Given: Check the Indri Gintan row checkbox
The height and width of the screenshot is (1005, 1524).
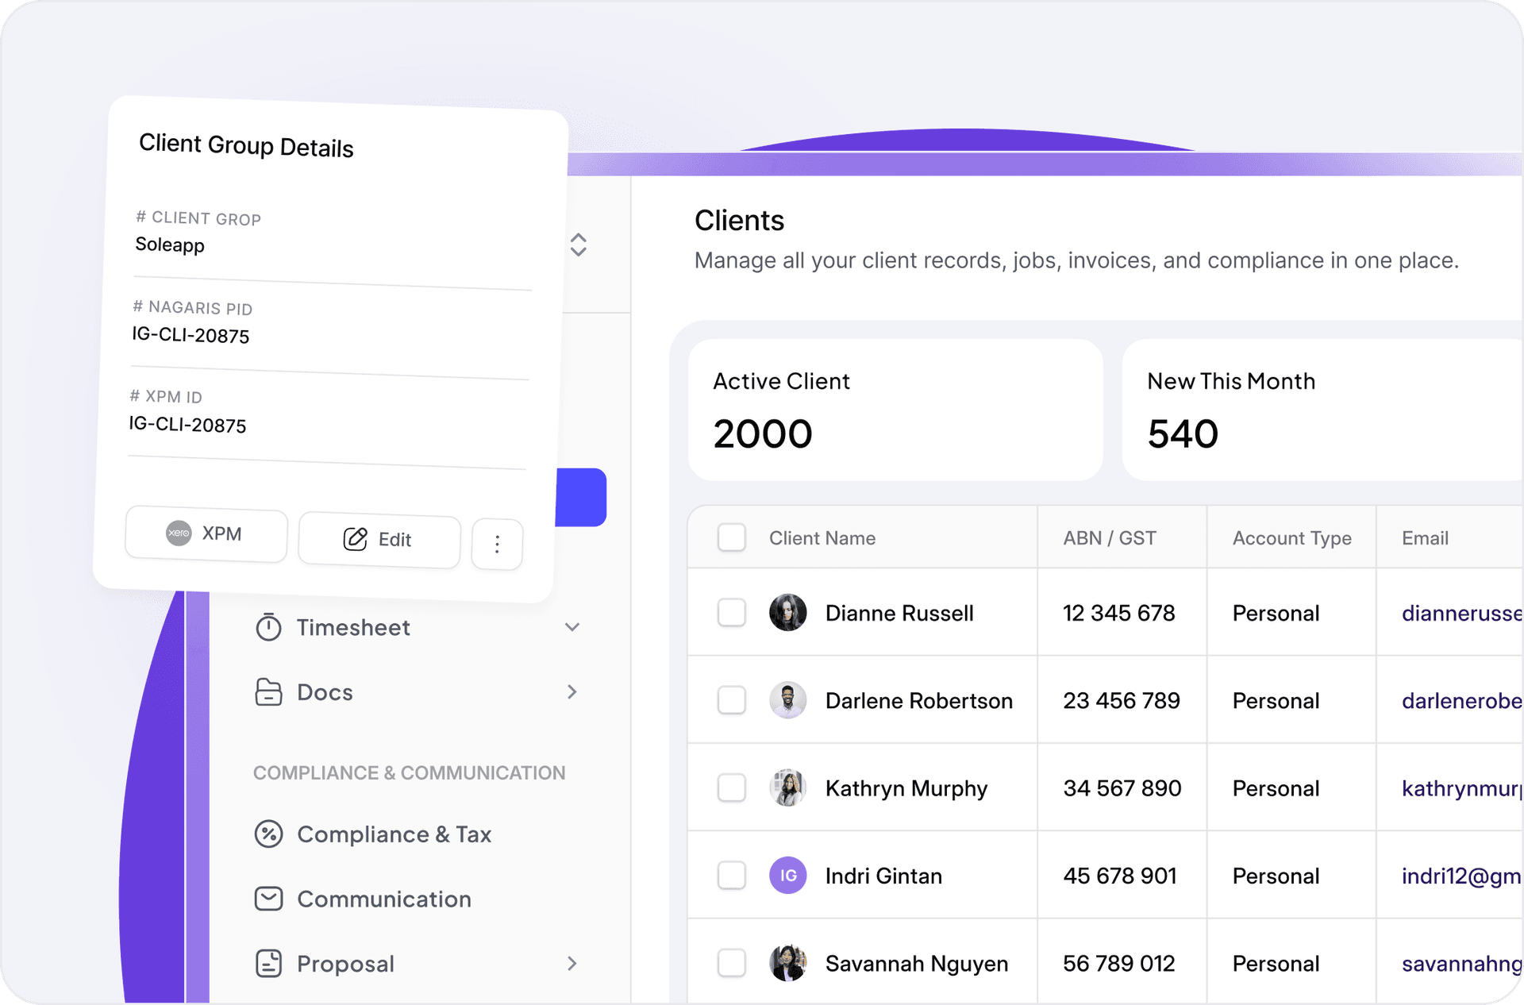Looking at the screenshot, I should point(732,876).
